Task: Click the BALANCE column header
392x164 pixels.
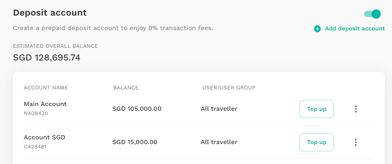Action: click(x=126, y=88)
